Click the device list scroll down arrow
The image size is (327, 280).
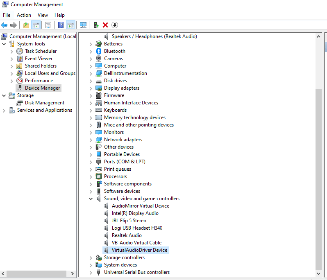tap(318, 274)
